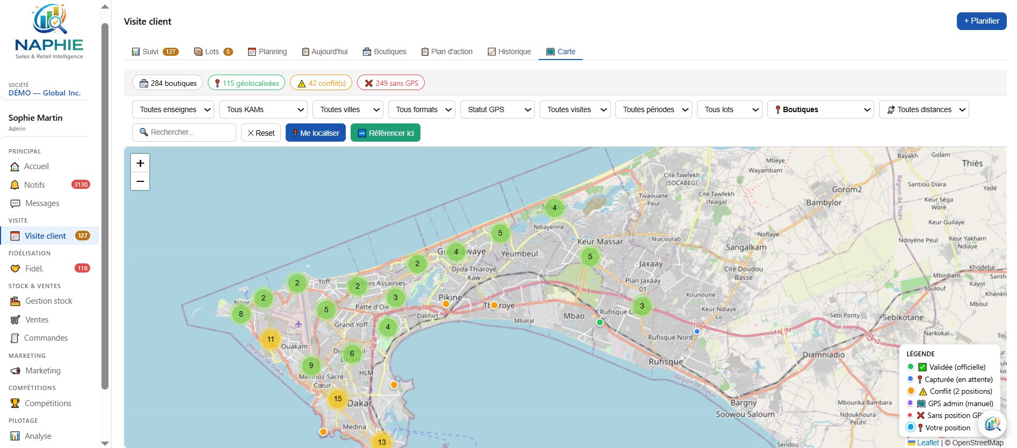This screenshot has width=1017, height=448.
Task: Click the Accueil home icon
Action: pos(15,167)
